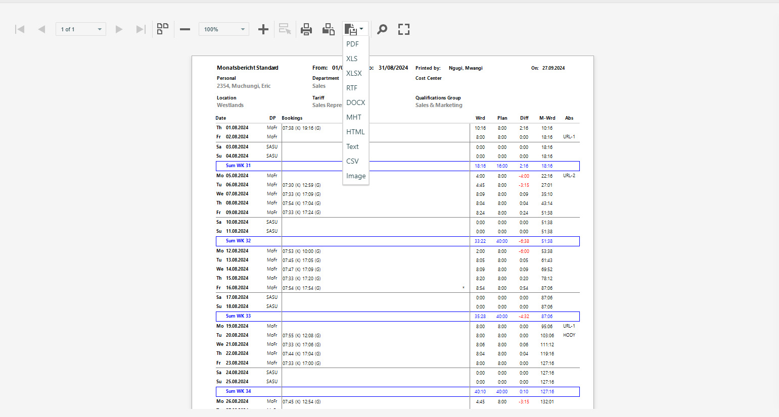The width and height of the screenshot is (779, 417).
Task: Collapse the export format dropdown arrow
Action: (361, 29)
